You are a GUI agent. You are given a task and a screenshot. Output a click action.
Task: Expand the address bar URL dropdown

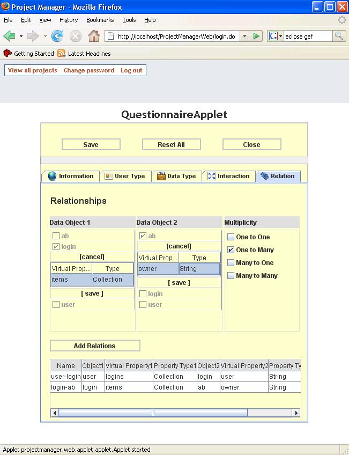[x=244, y=36]
